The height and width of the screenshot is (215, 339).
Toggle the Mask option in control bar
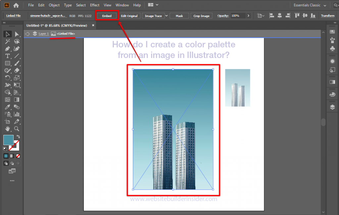pos(179,15)
